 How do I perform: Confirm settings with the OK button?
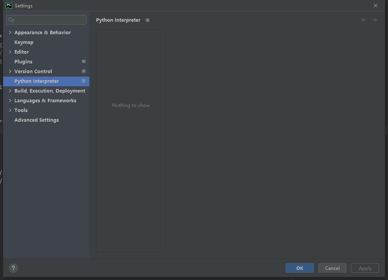299,268
